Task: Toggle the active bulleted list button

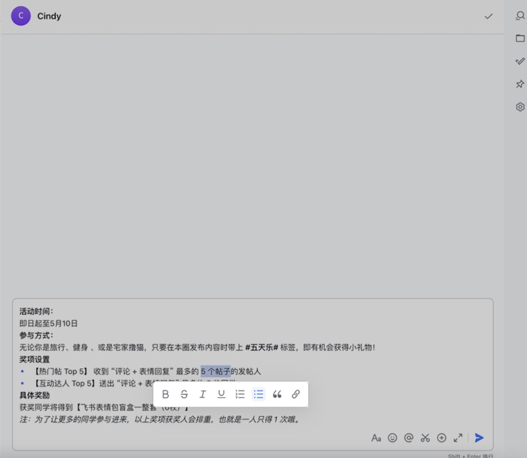Action: coord(259,394)
